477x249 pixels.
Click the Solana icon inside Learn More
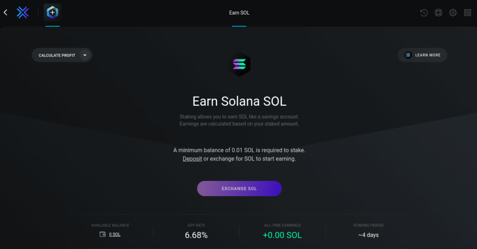tap(408, 55)
